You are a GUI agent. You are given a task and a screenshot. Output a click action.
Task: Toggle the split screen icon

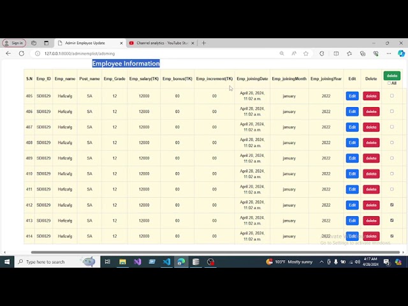coord(336,54)
